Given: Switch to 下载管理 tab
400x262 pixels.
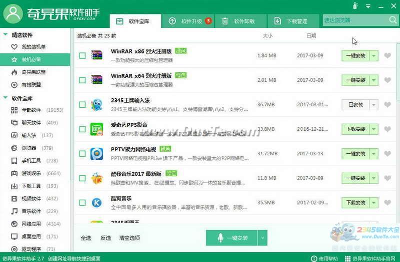Looking at the screenshot, I should pyautogui.click(x=293, y=21).
